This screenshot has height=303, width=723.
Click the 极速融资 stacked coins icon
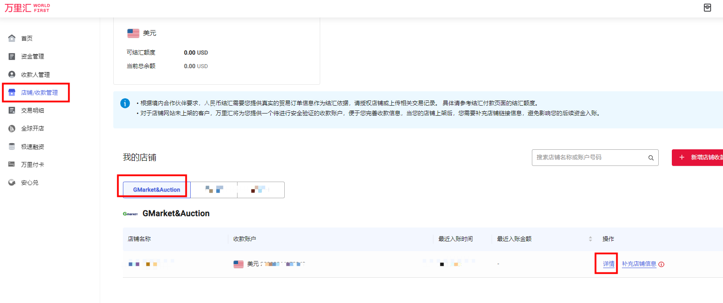point(12,147)
